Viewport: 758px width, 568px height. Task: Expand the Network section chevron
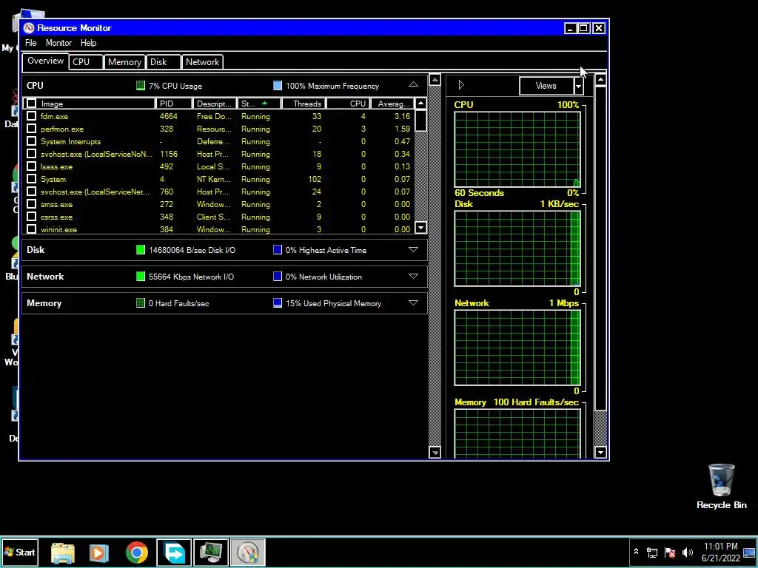(x=413, y=277)
